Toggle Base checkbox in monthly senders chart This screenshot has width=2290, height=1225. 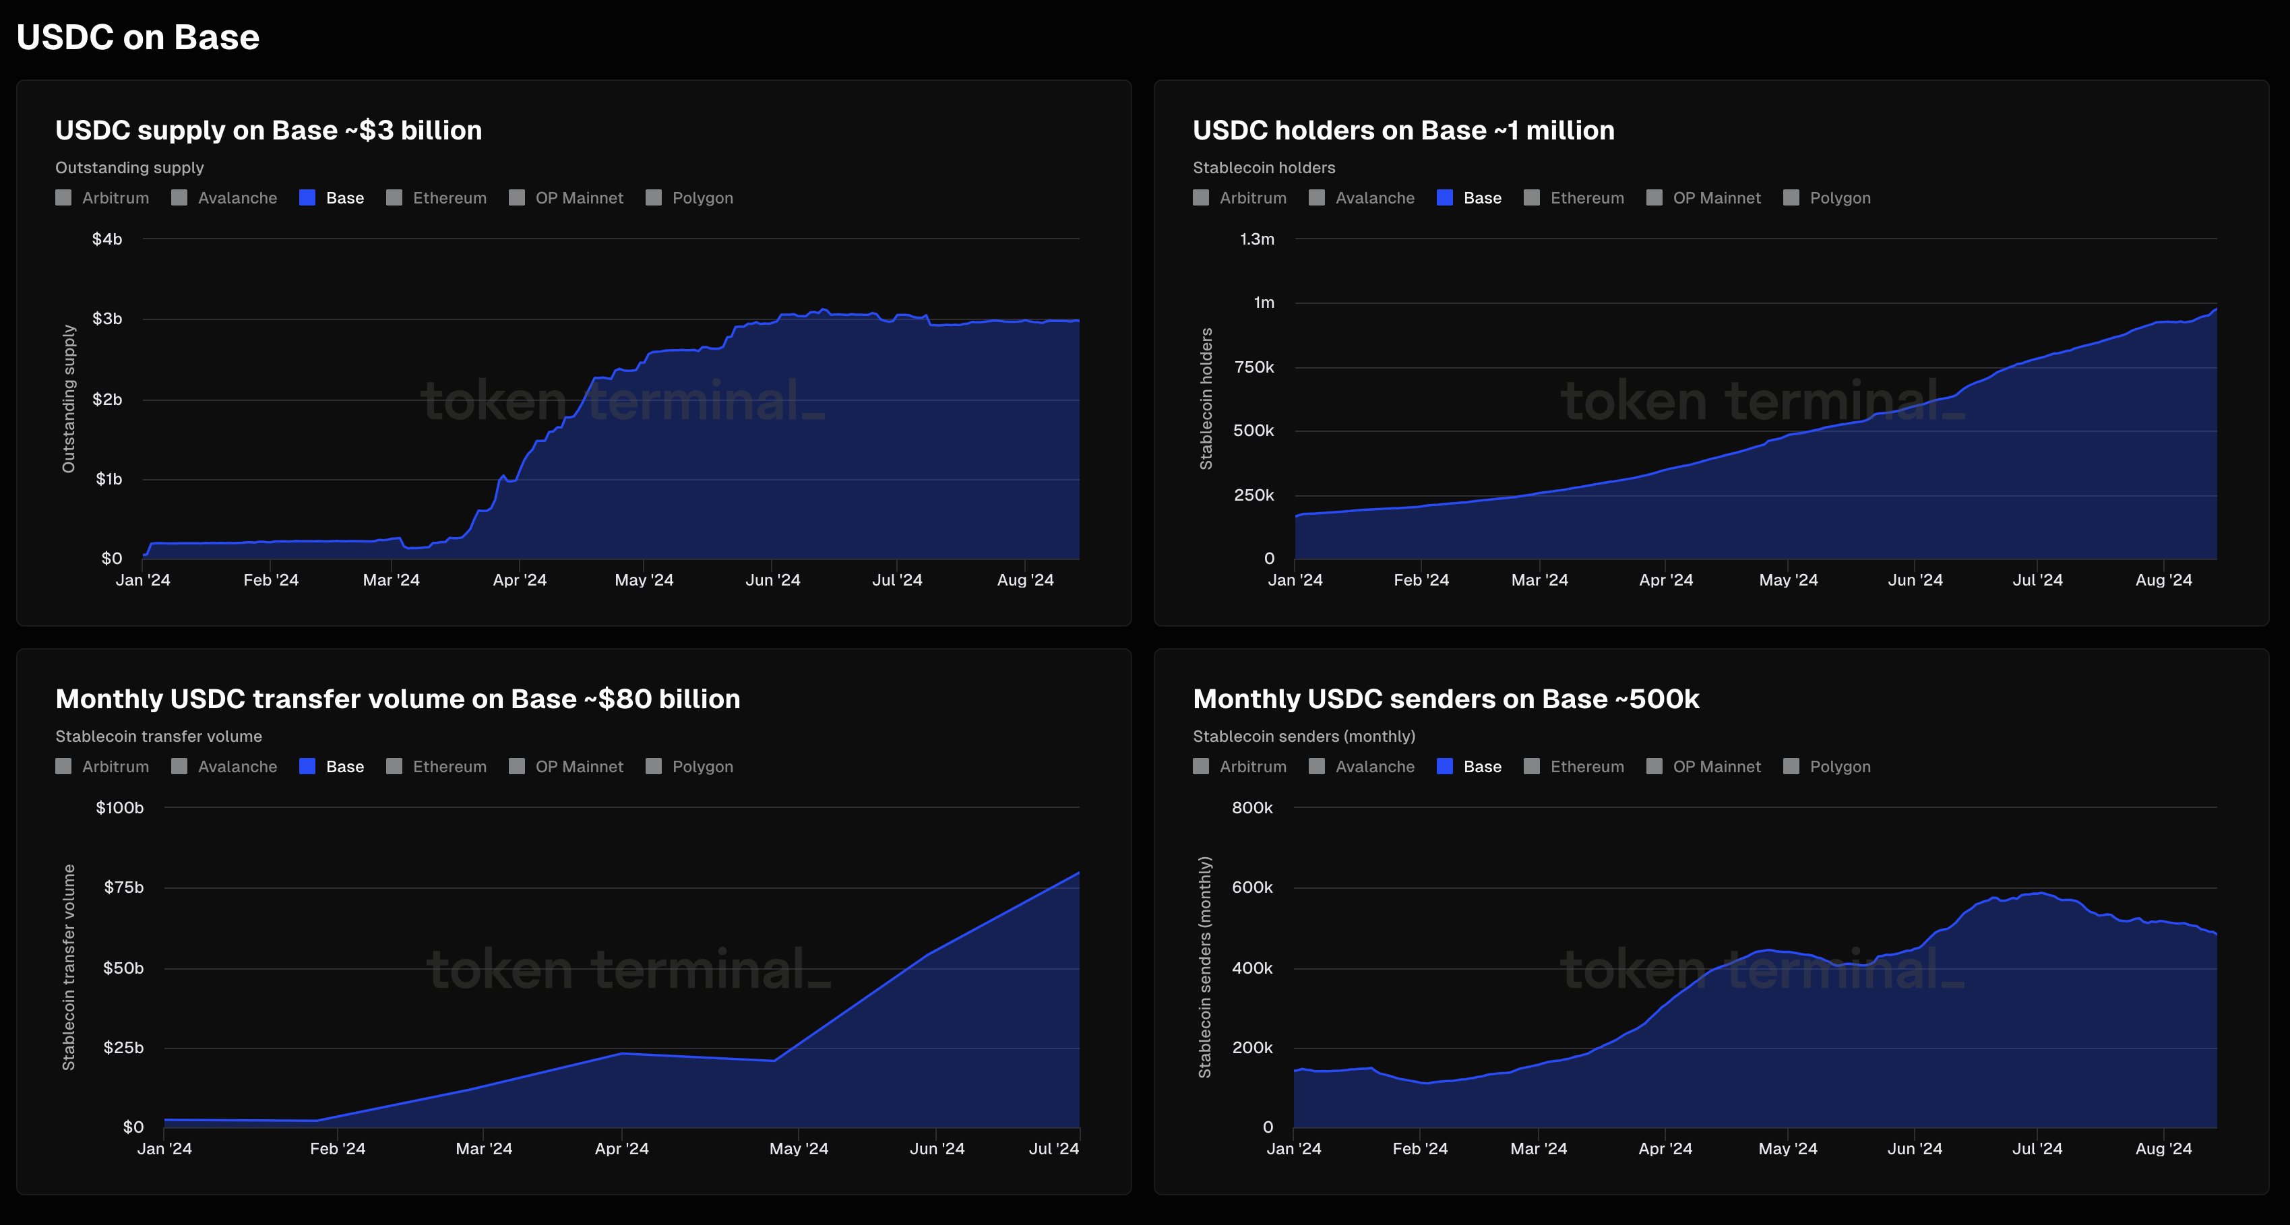[x=1445, y=766]
